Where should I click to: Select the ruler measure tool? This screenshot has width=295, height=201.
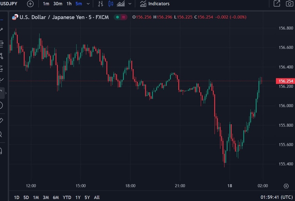click(1, 120)
